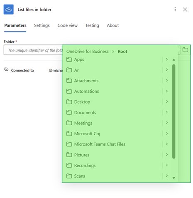Viewport: 193px width, 198px height.
Task: Select the Scans folder name
Action: (80, 176)
